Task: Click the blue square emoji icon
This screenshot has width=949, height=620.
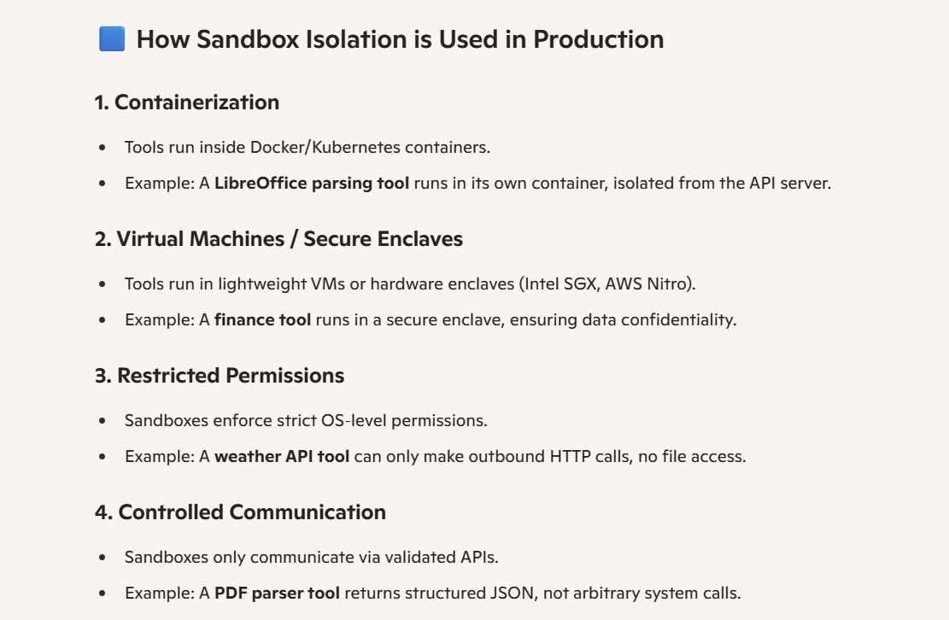Action: click(112, 38)
